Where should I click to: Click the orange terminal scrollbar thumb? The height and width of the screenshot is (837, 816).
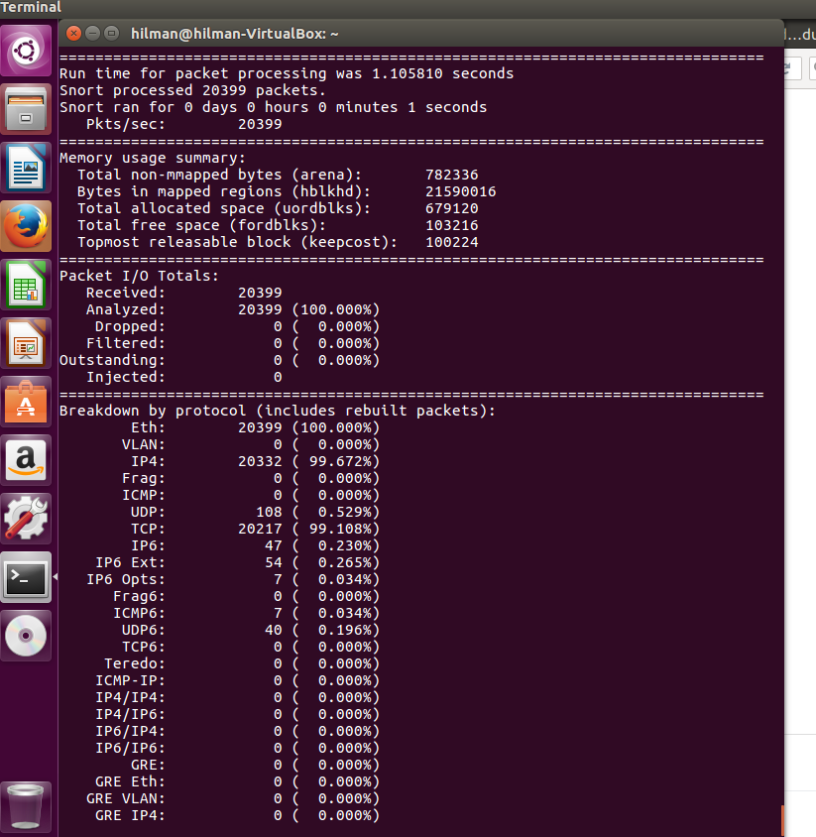pyautogui.click(x=781, y=821)
